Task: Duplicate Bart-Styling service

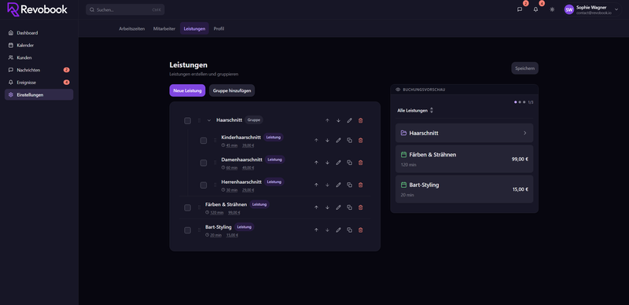Action: [x=349, y=230]
